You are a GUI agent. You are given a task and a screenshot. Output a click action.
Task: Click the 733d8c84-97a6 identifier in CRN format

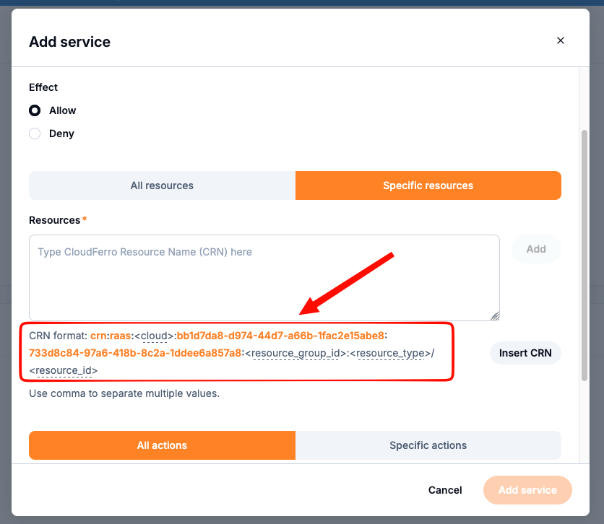(x=135, y=353)
